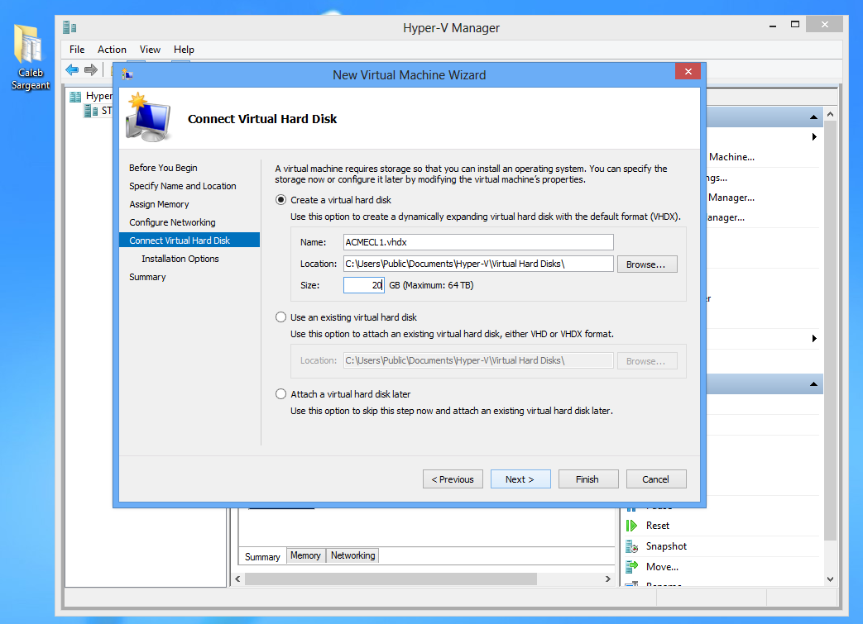Select the Hyper-V Manager tree root icon
Viewport: 863px width, 624px height.
click(x=75, y=97)
